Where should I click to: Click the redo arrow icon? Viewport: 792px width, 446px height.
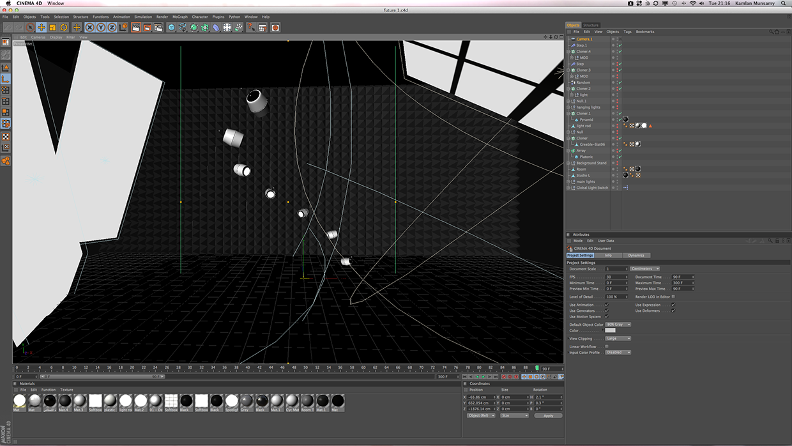click(18, 27)
